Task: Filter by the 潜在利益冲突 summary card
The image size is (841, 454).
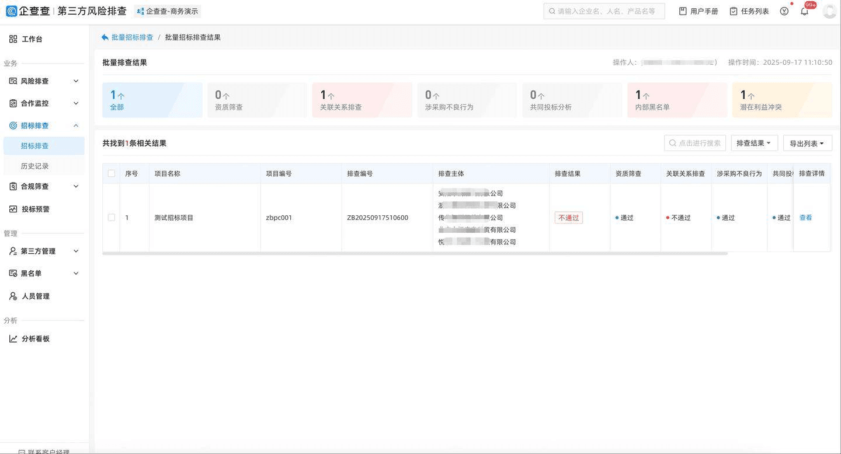Action: pos(783,100)
